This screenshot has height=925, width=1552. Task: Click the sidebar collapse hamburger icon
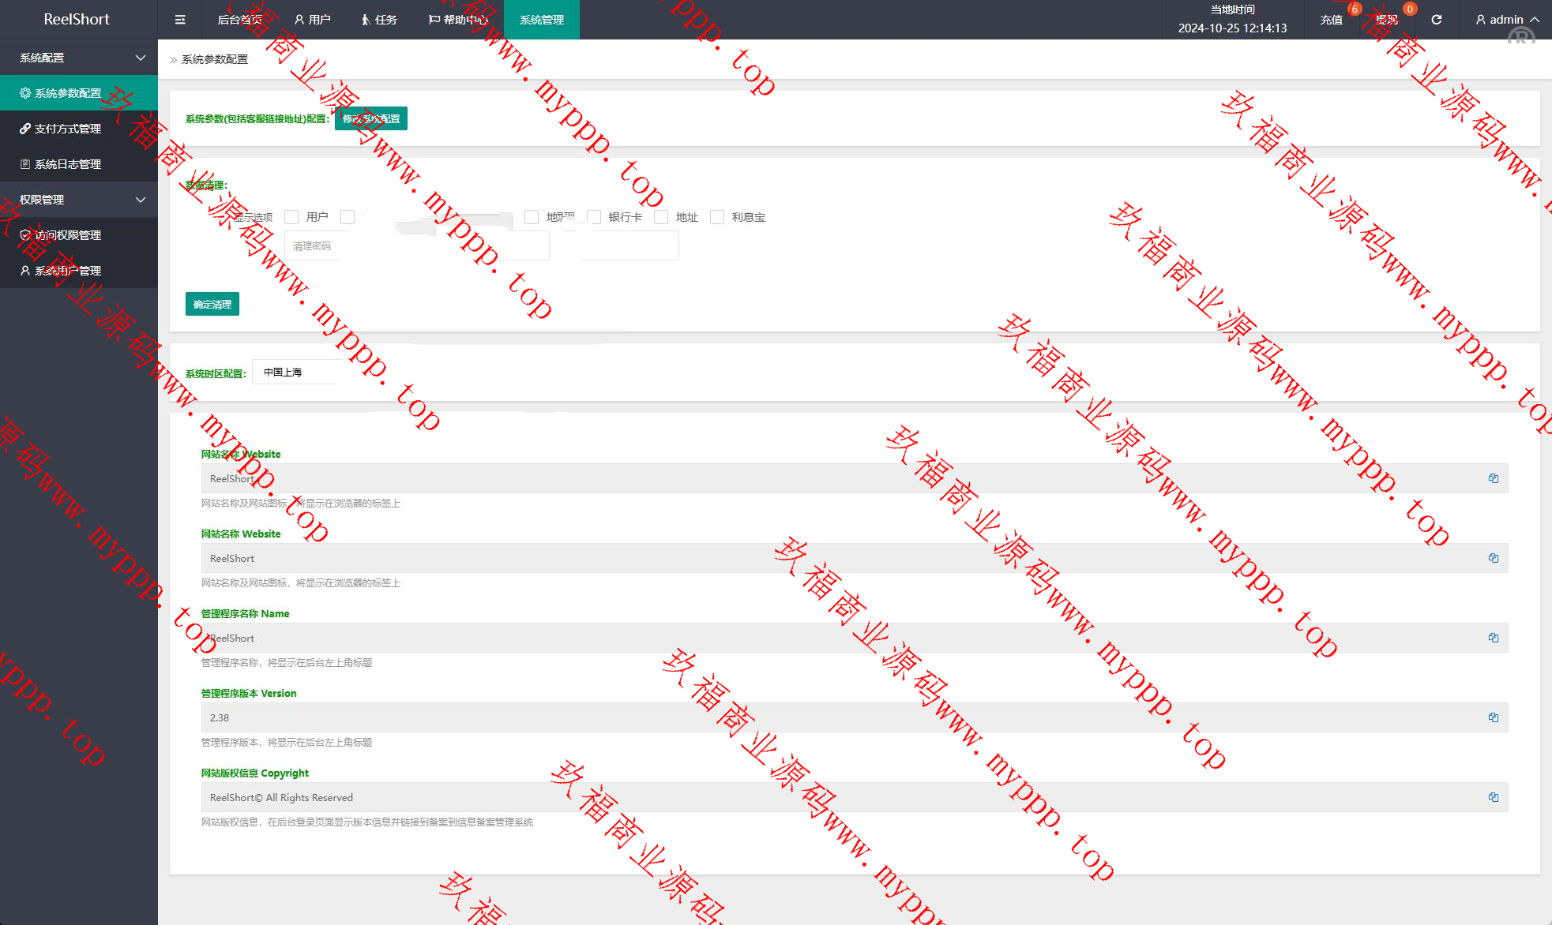(180, 20)
